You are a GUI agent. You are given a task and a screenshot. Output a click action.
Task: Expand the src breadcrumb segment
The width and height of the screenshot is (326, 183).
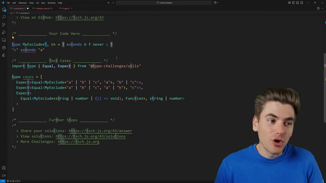pyautogui.click(x=11, y=13)
